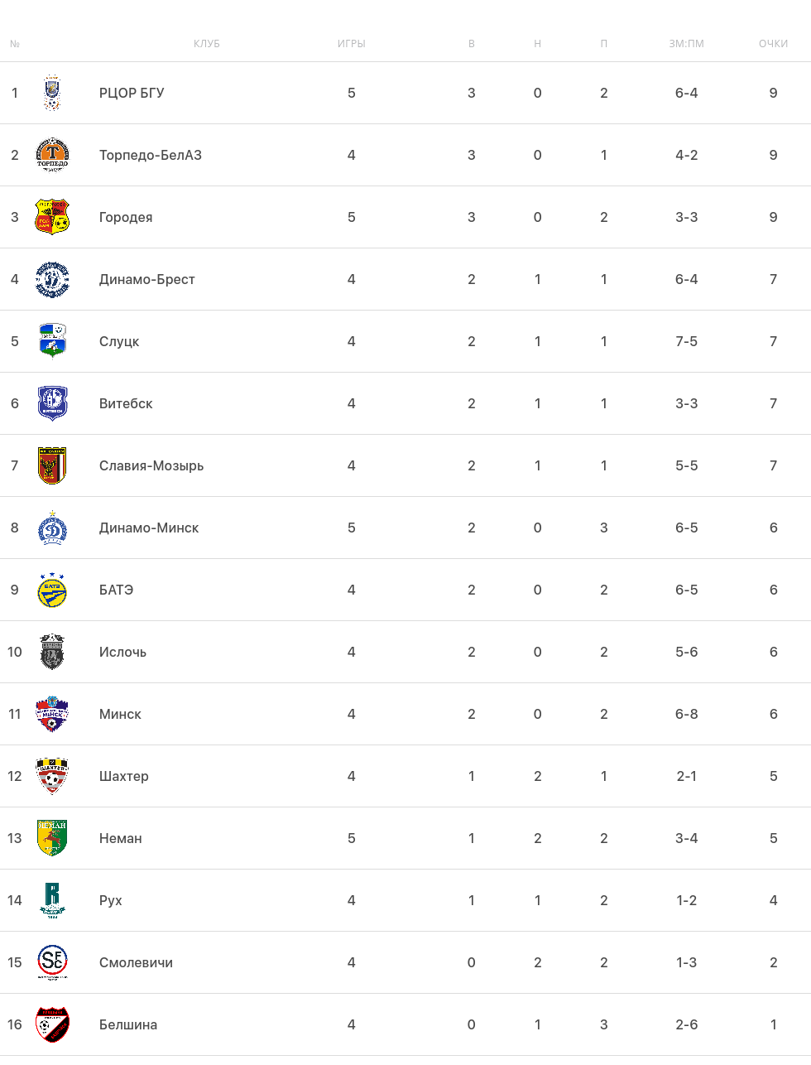
Task: Open the Динамо-Минск team link
Action: tap(149, 528)
